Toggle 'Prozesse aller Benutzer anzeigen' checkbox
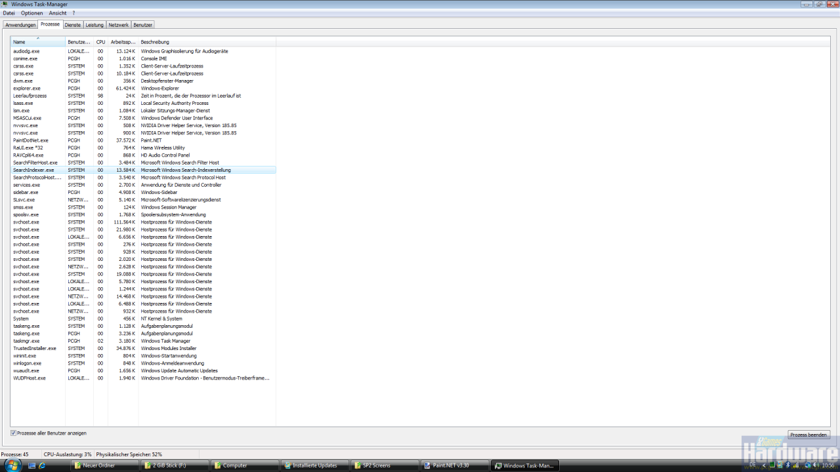Viewport: 840px width, 472px height. tap(13, 433)
